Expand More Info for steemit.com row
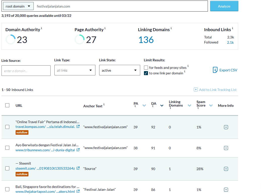The width and height of the screenshot is (261, 195). [226, 169]
